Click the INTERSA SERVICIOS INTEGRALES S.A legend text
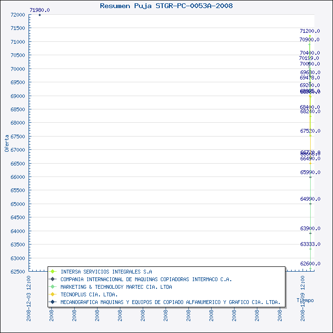333x333 pixels. pos(107,272)
